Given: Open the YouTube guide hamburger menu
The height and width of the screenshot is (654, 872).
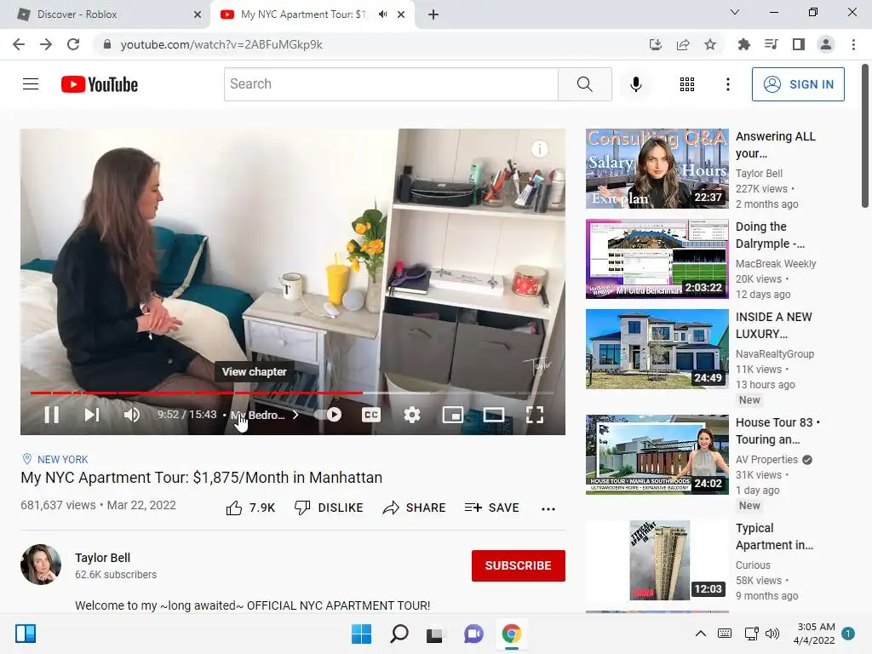Looking at the screenshot, I should point(31,84).
